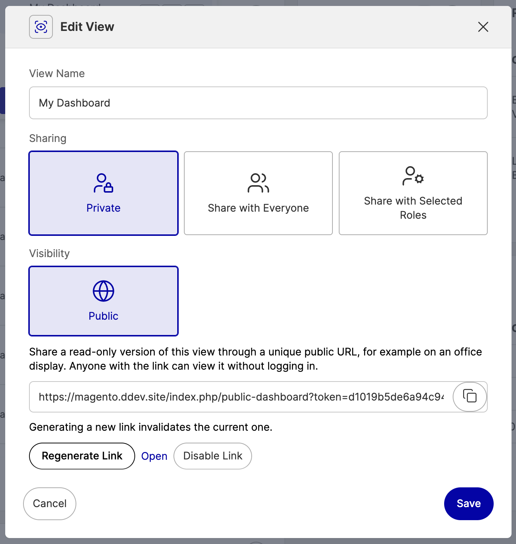Disable the public link

(213, 456)
